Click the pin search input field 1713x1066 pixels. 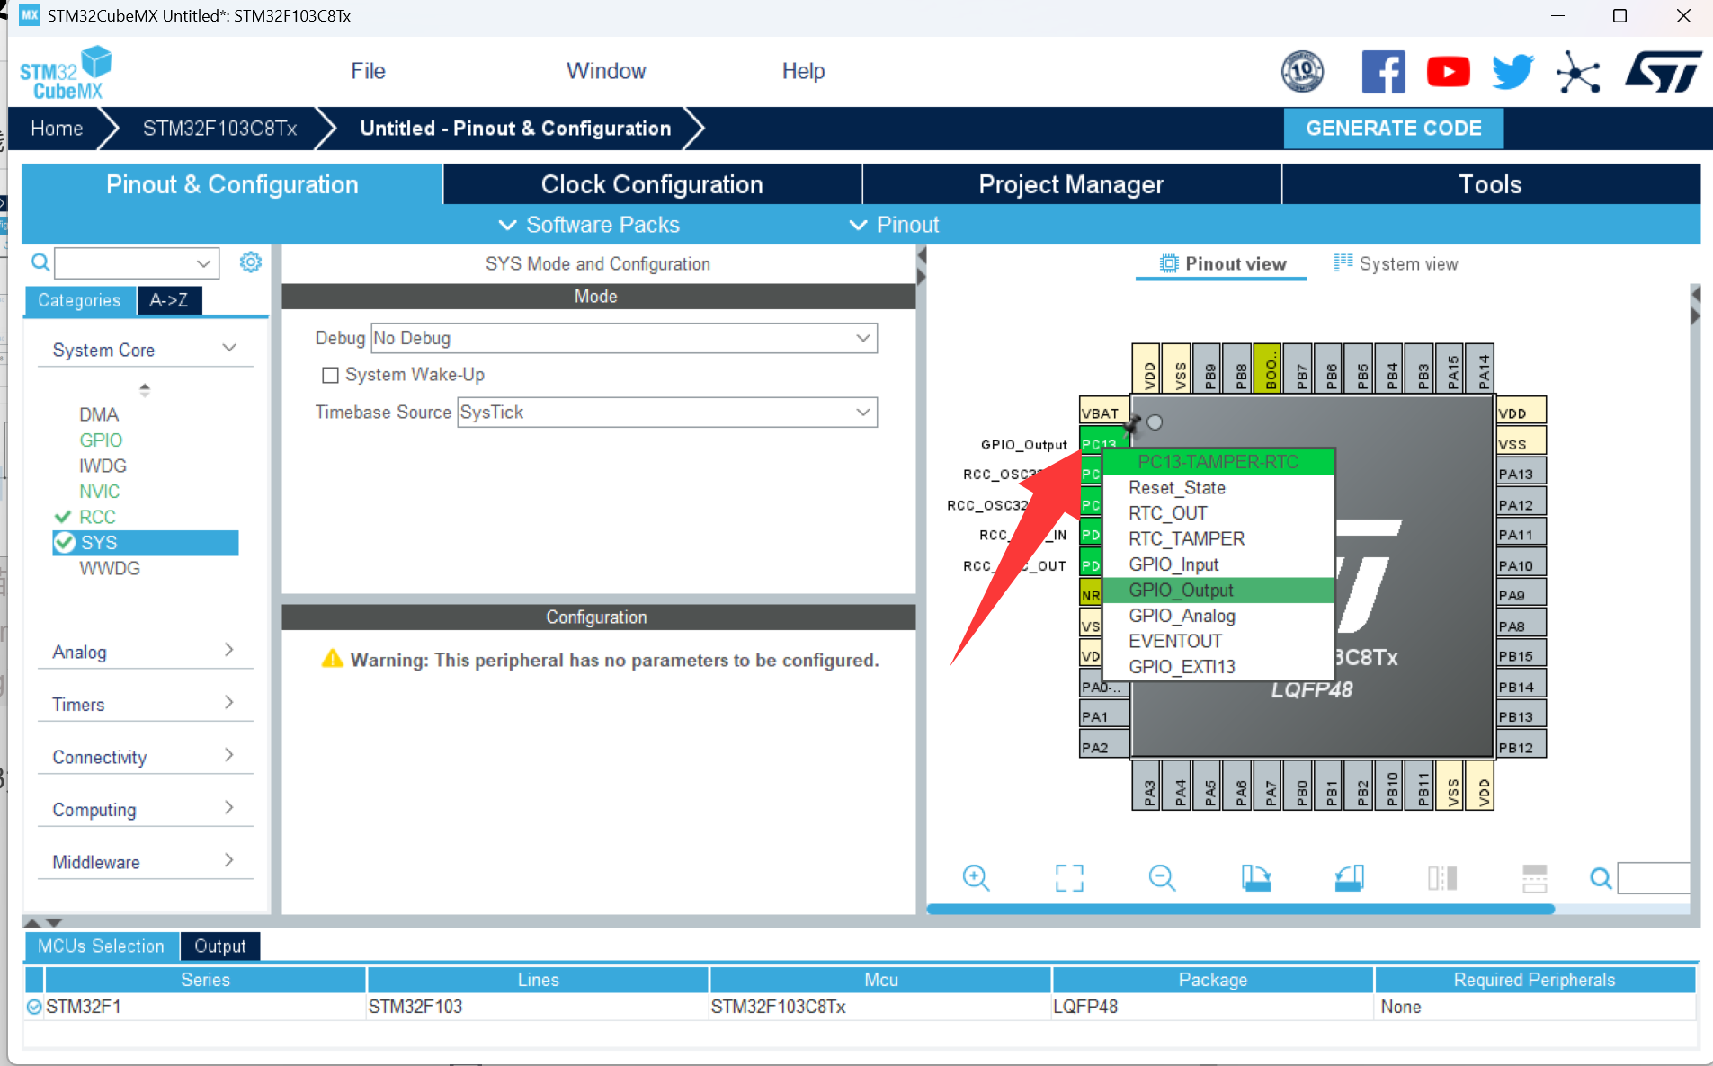click(1653, 877)
